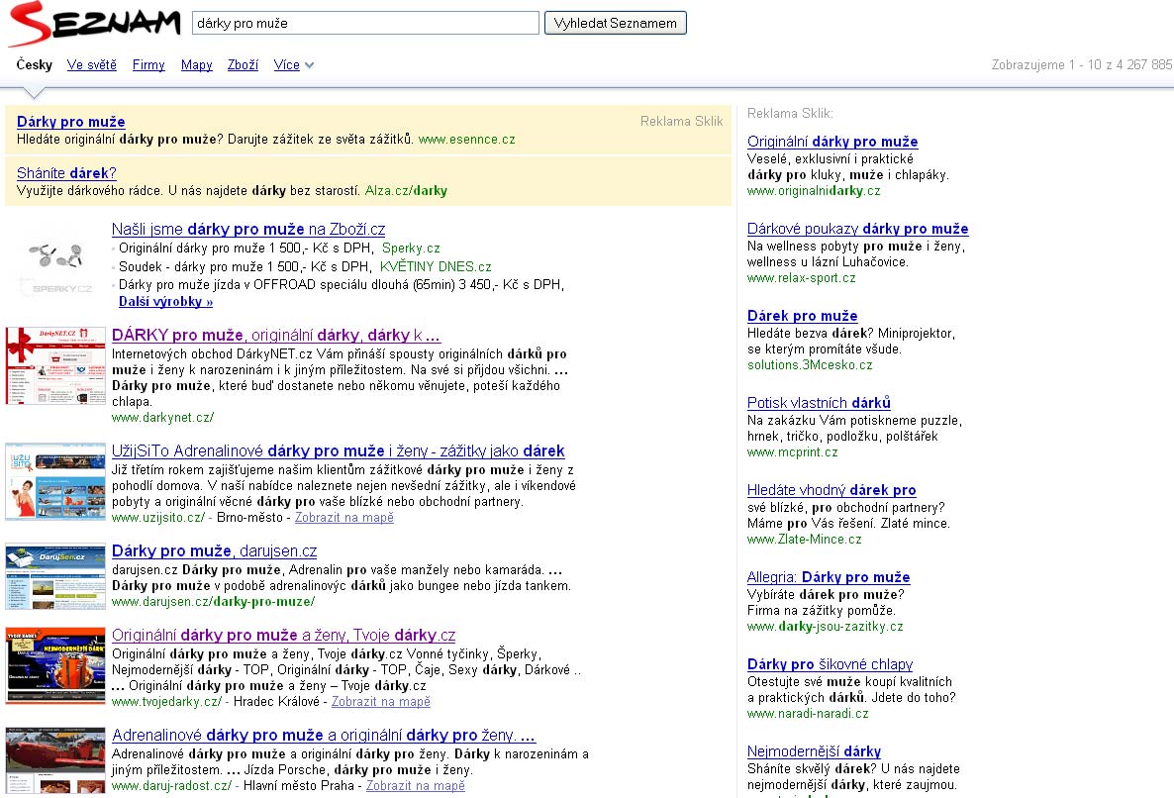Click the tvojedarky.cz site thumbnail
The width and height of the screenshot is (1174, 798).
tap(55, 665)
